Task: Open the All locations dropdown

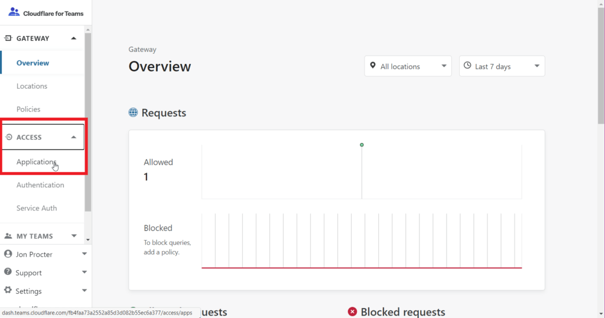Action: pos(408,66)
